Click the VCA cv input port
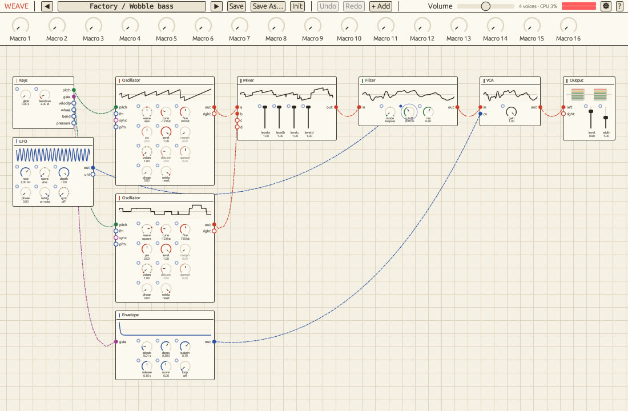Image resolution: width=628 pixels, height=411 pixels. coord(480,114)
